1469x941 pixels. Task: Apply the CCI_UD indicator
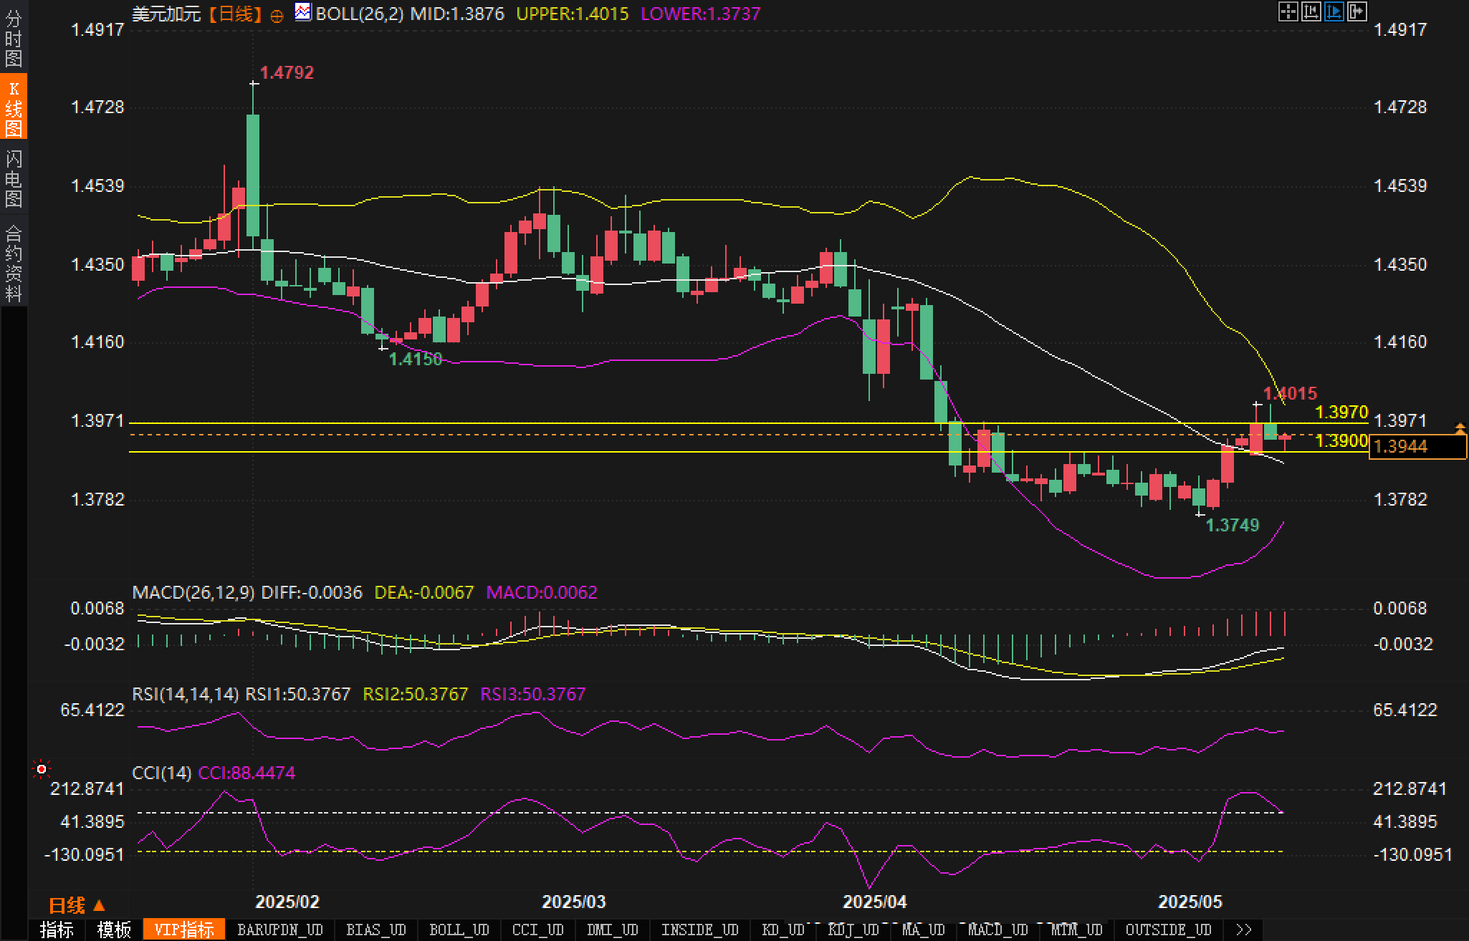(538, 930)
